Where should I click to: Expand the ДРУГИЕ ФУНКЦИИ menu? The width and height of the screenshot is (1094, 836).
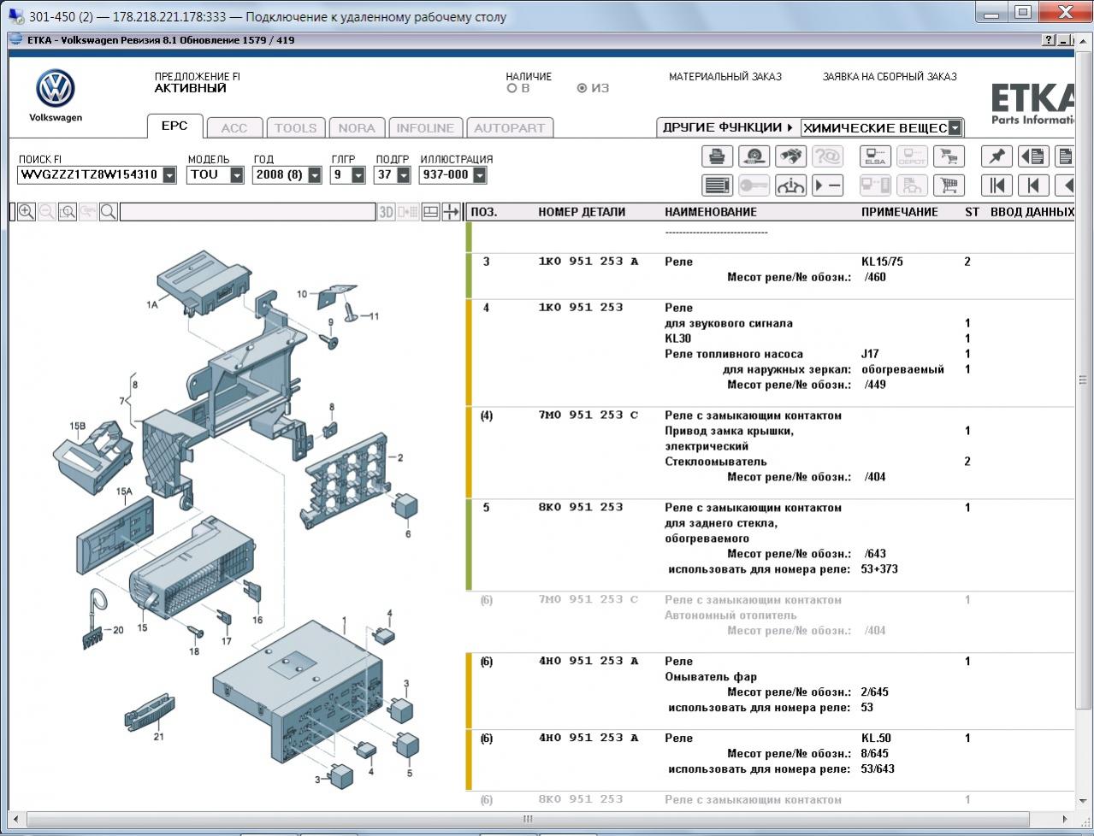(727, 127)
